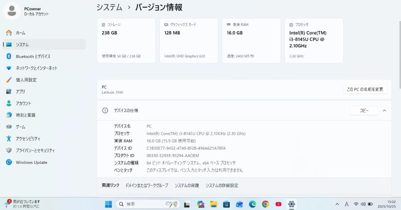
Task: Click the paintbrush personalization icon
Action: point(9,80)
